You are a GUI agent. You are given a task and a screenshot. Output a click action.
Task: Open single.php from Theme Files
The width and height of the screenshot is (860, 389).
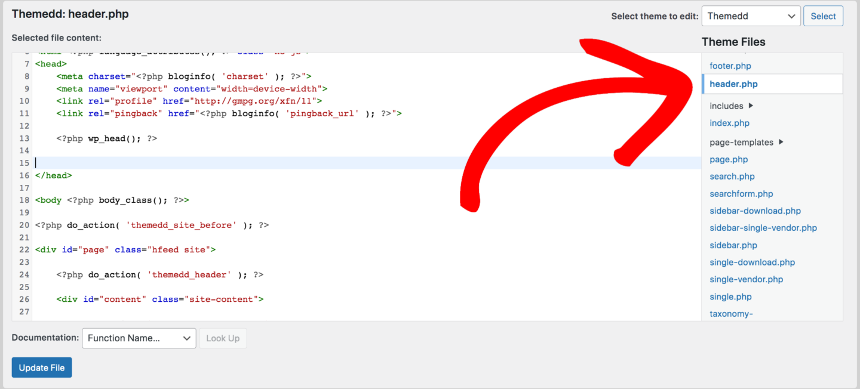point(730,297)
